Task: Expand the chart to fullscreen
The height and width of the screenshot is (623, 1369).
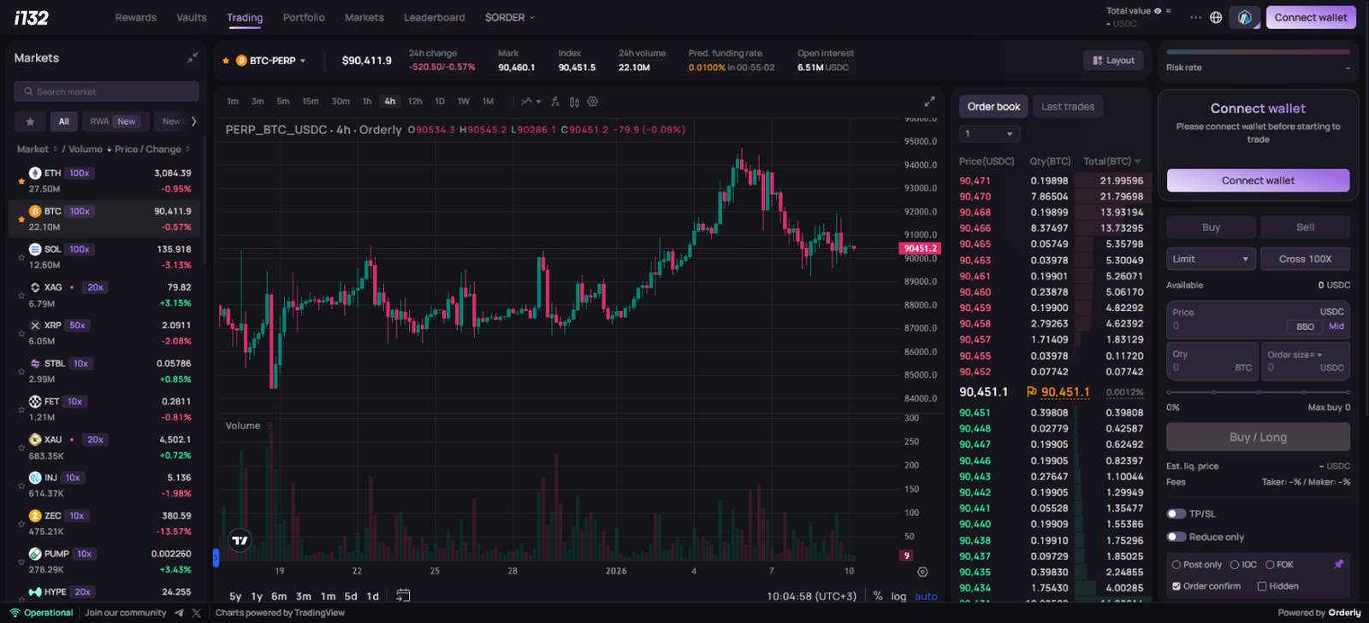Action: coord(929,102)
